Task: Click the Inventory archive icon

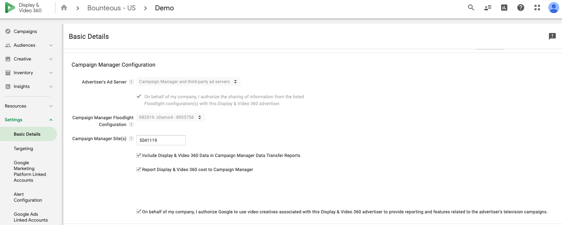Action: tap(8, 73)
